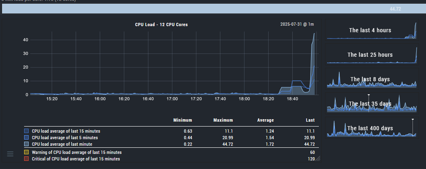
Task: Click the 44.72 load gauge bar
Action: (214, 9)
